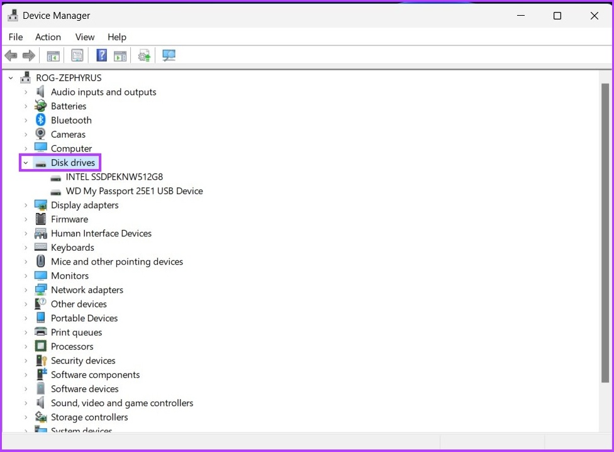Viewport: 614px width, 452px height.
Task: Select the INTEL SSDPEKNW512G8 disk drive
Action: [x=114, y=177]
